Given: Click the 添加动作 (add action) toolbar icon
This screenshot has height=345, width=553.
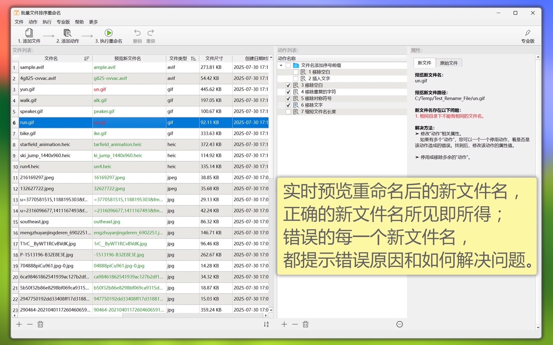Looking at the screenshot, I should (67, 33).
